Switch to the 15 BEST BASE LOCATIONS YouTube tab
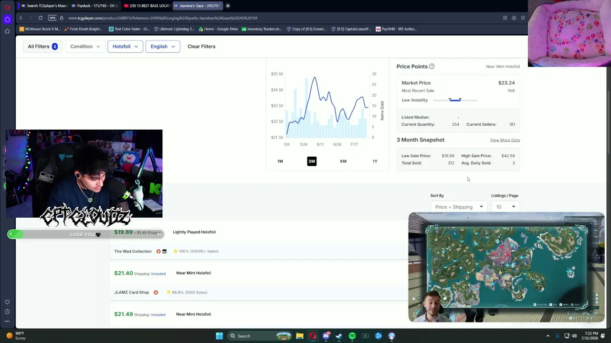 coord(147,6)
